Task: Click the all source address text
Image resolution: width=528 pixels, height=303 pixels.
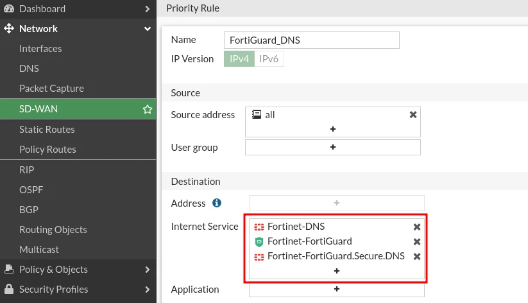Action: pos(269,115)
